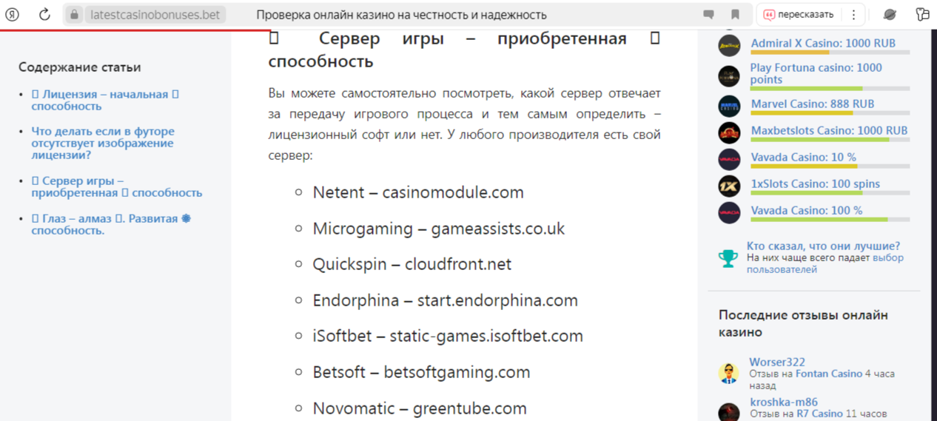The image size is (937, 421).
Task: Click 'Betsoft – betsoftgaming.com' list item
Action: 422,372
